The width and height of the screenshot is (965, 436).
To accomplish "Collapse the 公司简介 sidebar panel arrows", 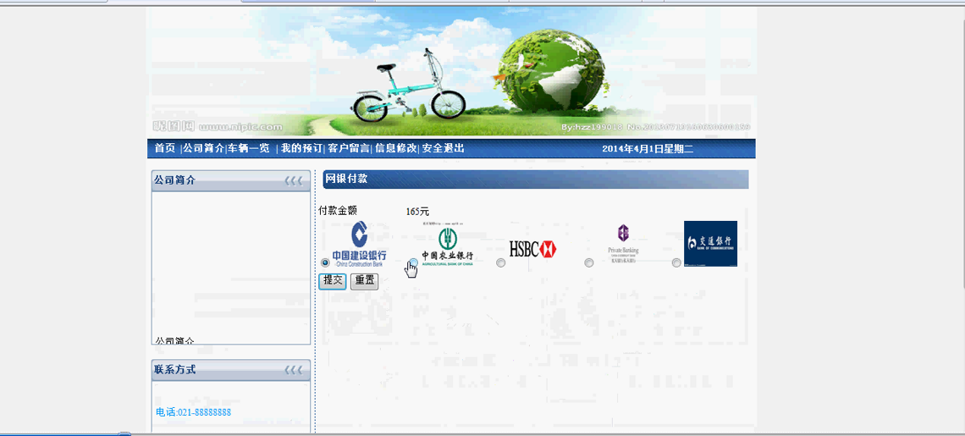I will [294, 181].
